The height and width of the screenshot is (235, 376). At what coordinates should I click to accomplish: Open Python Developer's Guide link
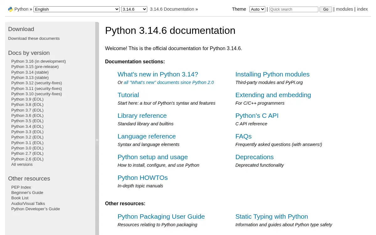pyautogui.click(x=35, y=209)
